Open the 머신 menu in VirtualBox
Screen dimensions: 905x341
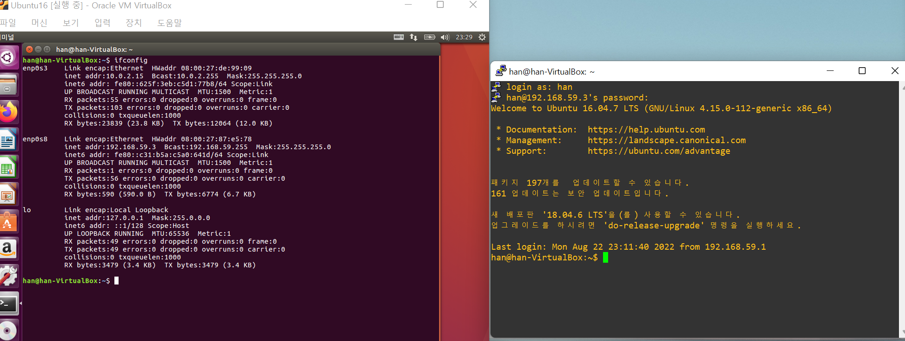(x=39, y=23)
